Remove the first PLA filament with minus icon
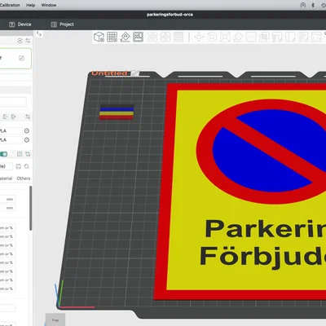The image size is (326, 326). click(x=27, y=131)
